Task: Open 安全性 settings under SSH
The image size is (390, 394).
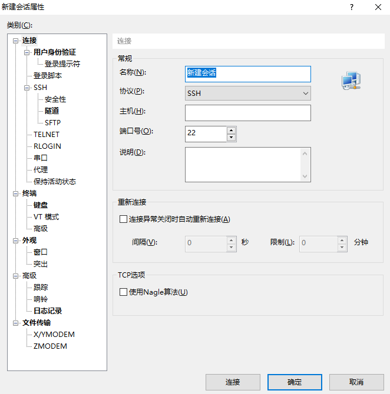Action: pos(55,99)
